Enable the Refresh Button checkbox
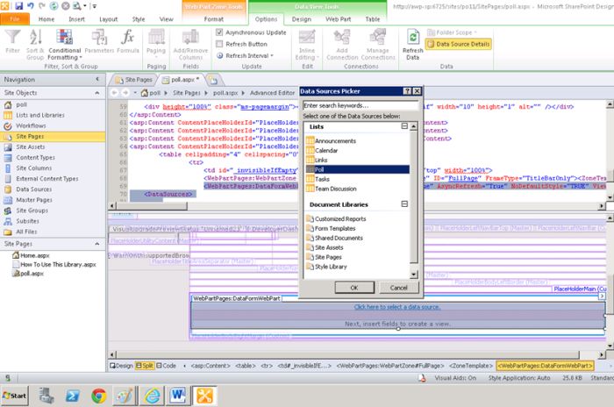The image size is (614, 407). (219, 44)
